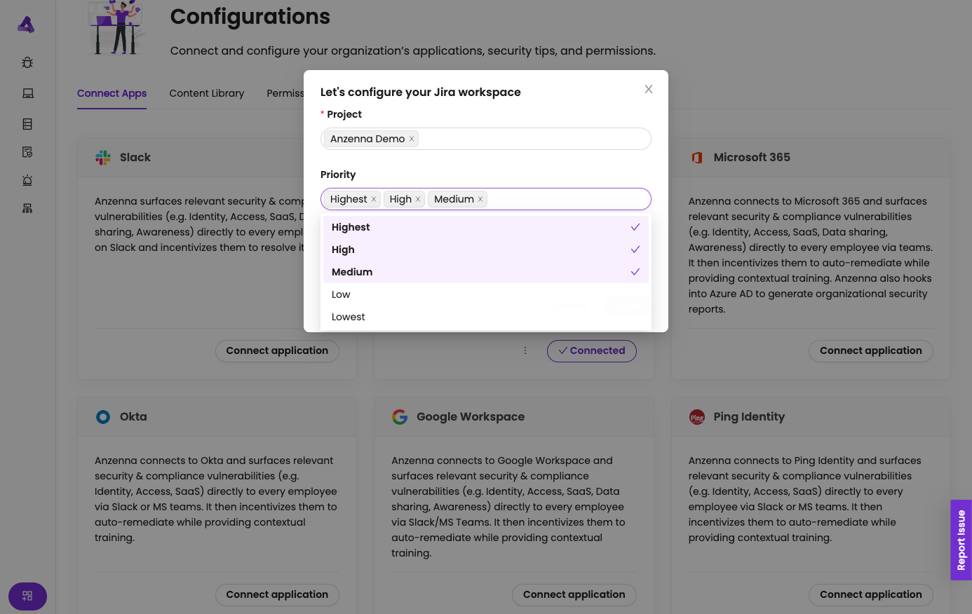The height and width of the screenshot is (614, 972).
Task: Open the Project selection field
Action: pos(533,139)
